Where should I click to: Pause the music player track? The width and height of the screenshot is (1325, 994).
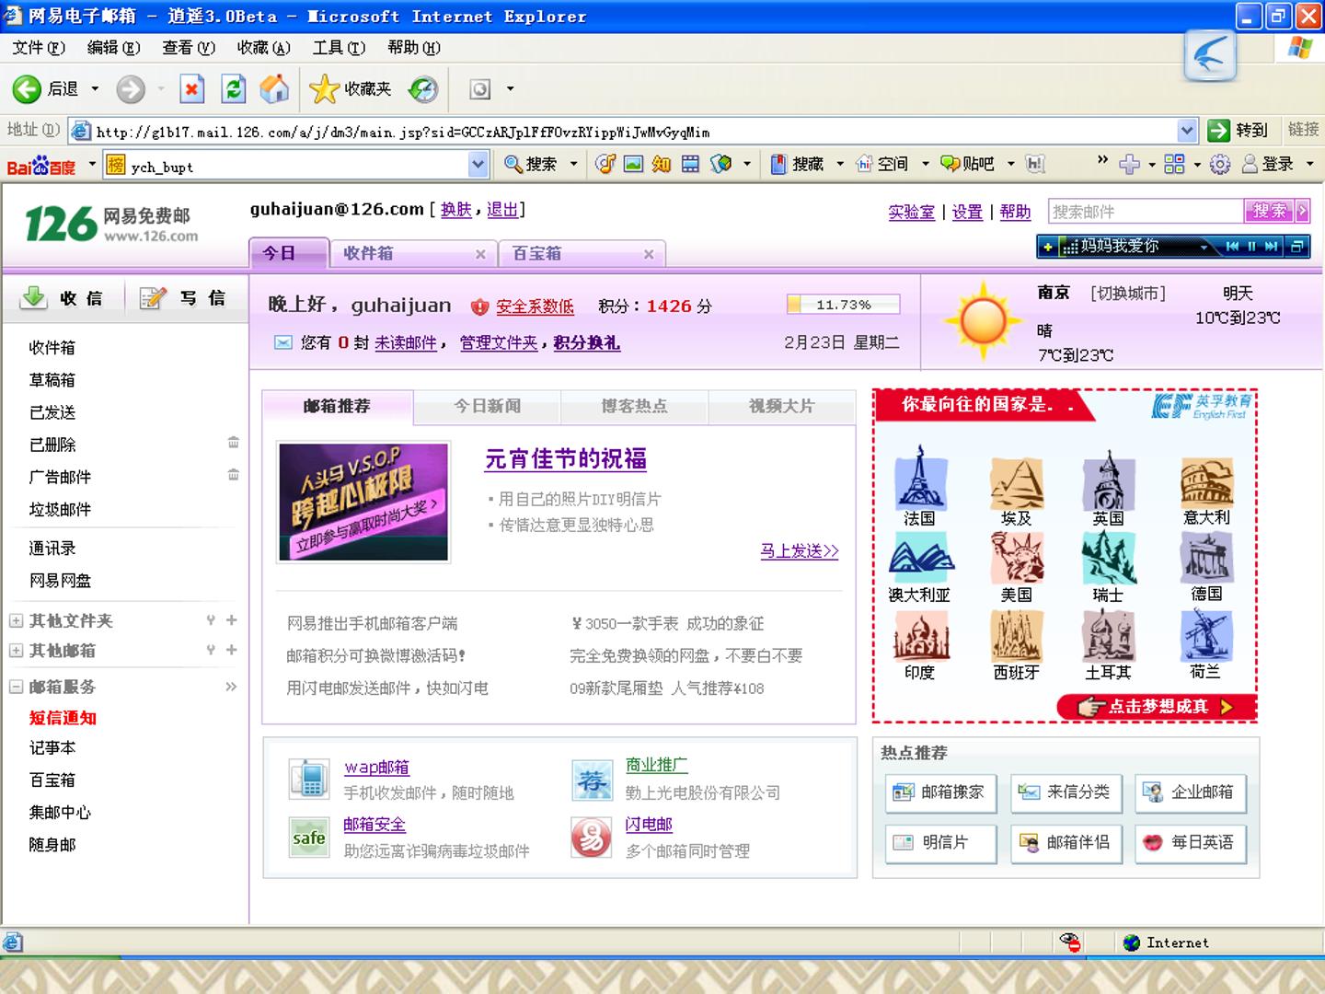click(x=1251, y=247)
